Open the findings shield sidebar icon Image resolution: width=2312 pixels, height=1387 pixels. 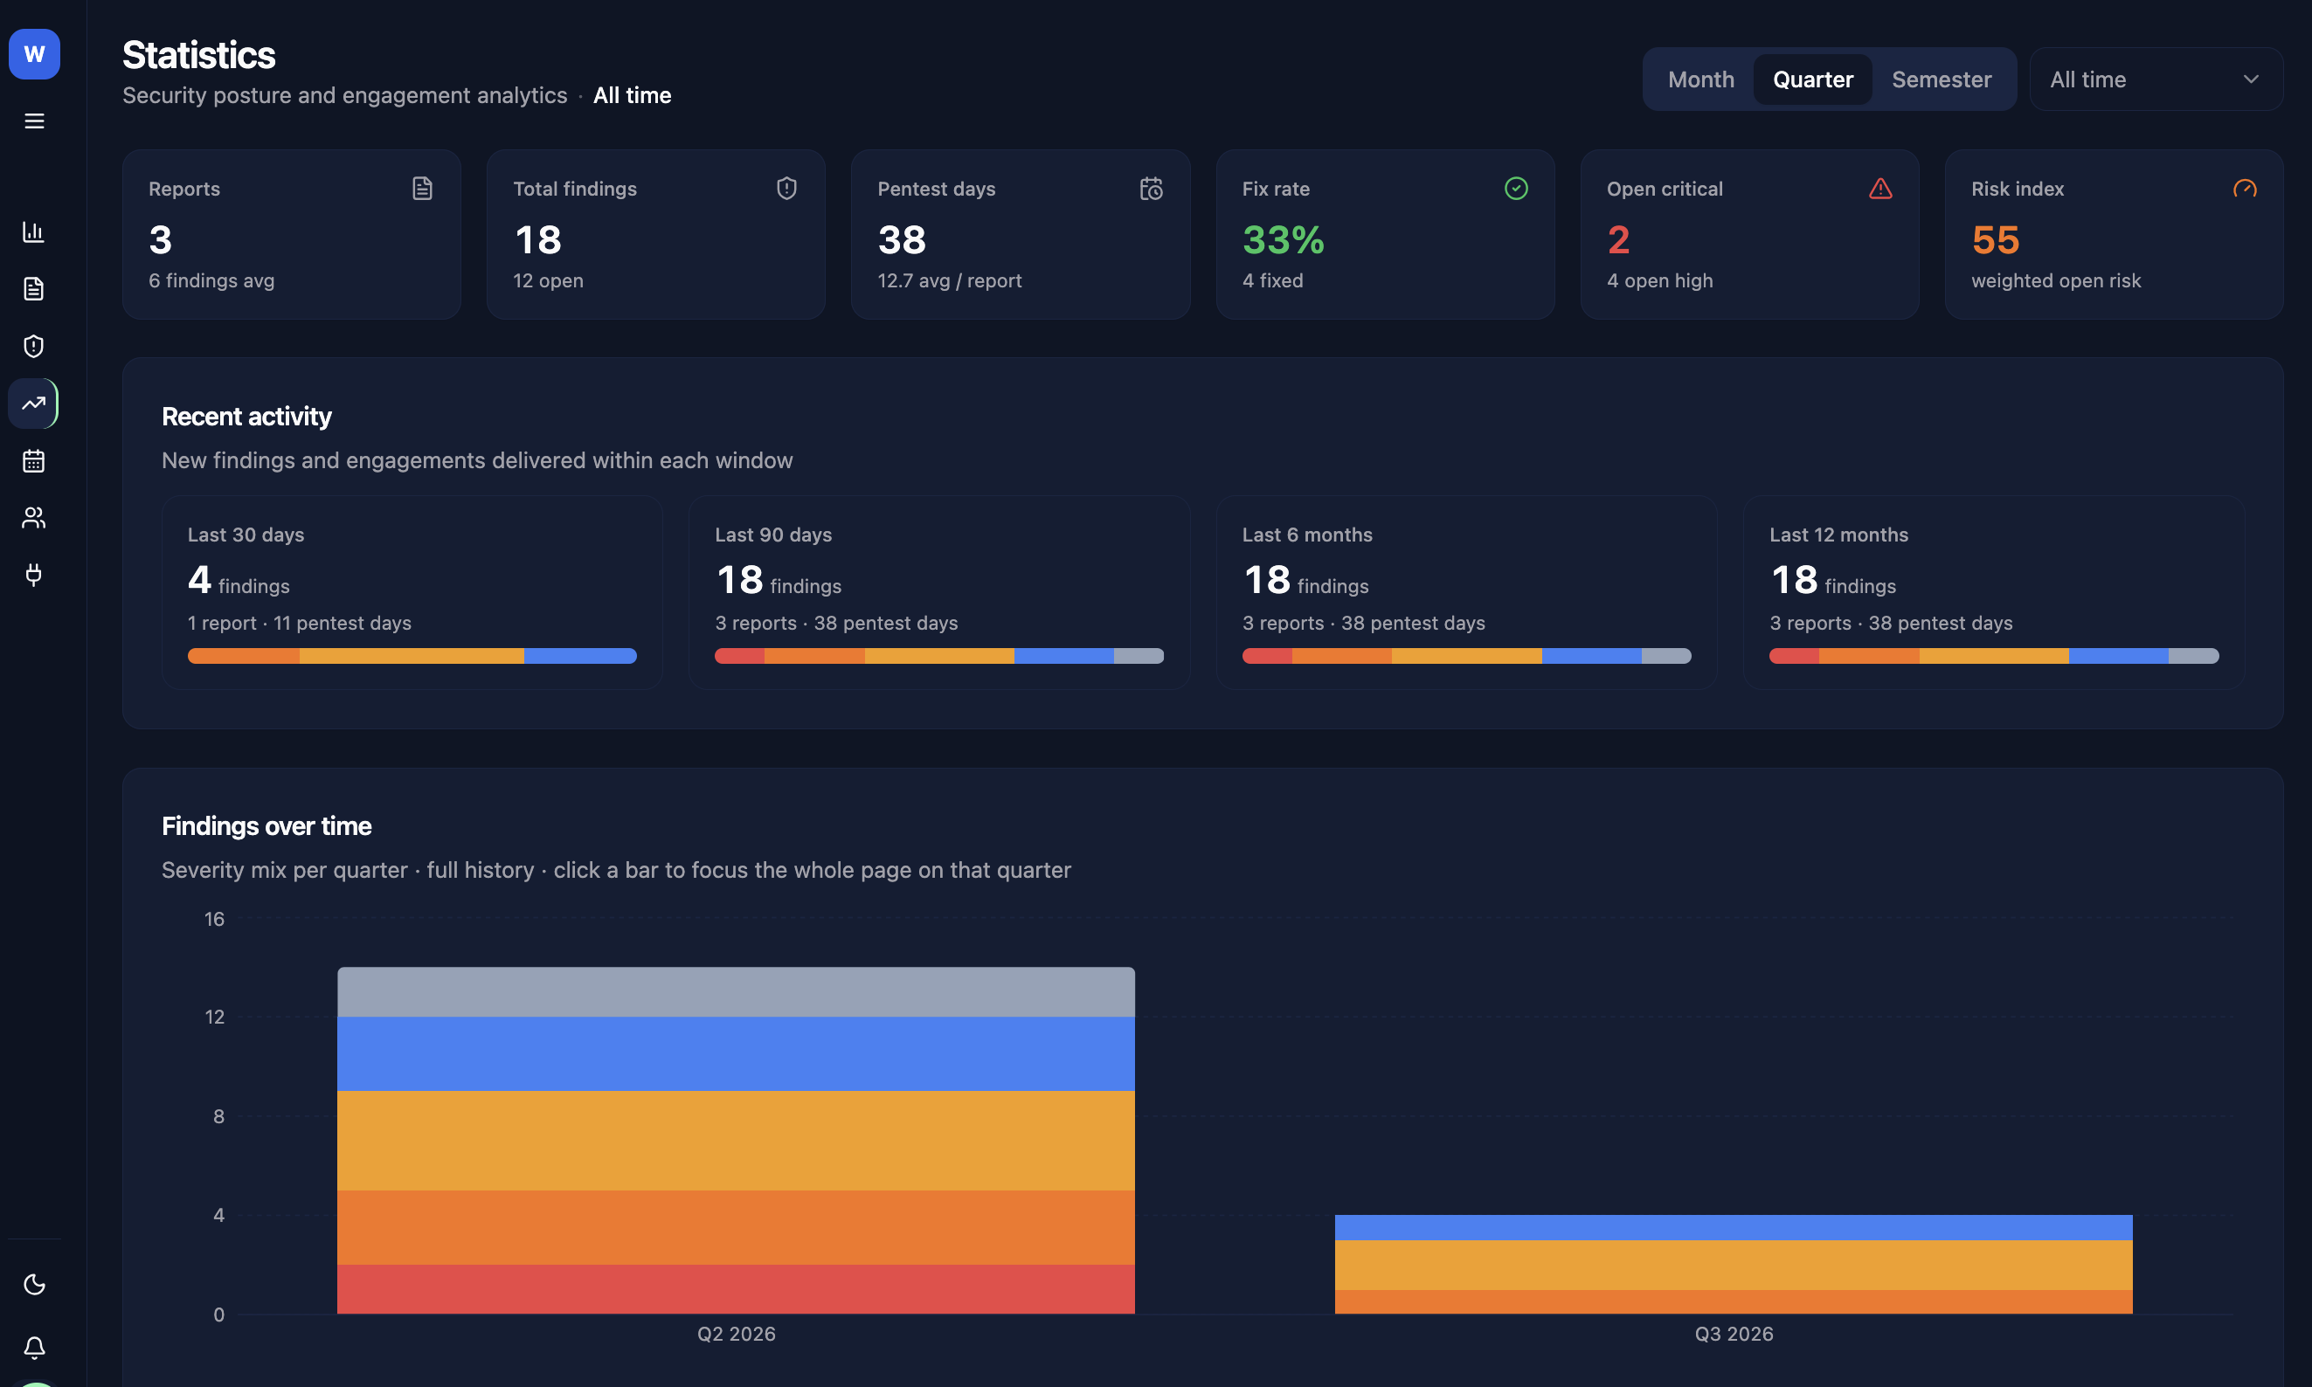(x=34, y=347)
